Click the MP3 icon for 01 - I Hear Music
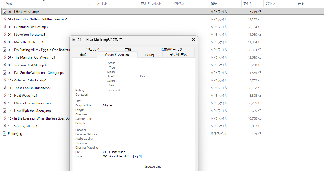This screenshot has height=171, width=324. 4,12
